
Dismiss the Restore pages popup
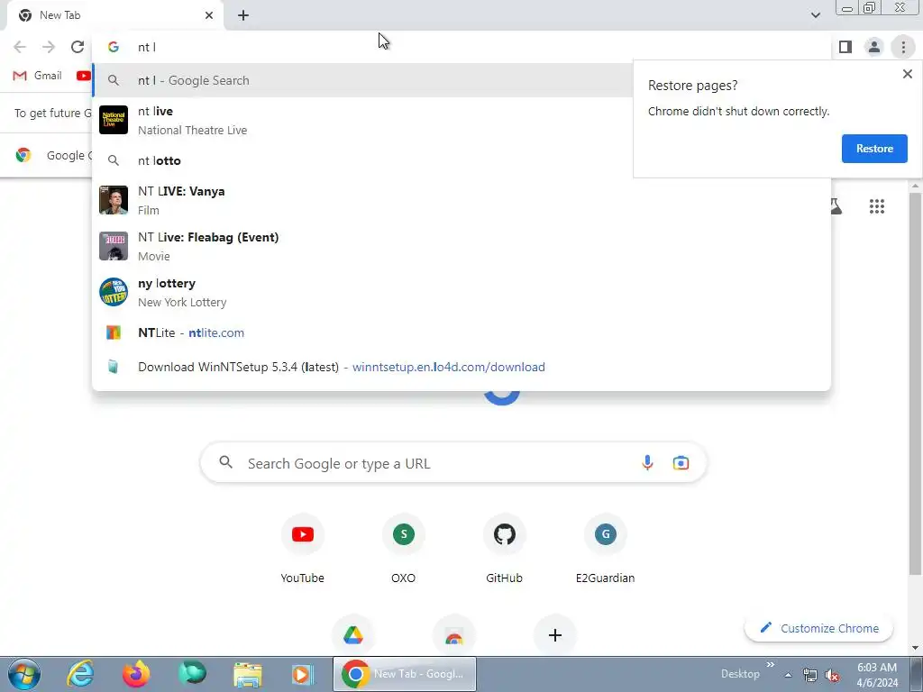(x=907, y=74)
